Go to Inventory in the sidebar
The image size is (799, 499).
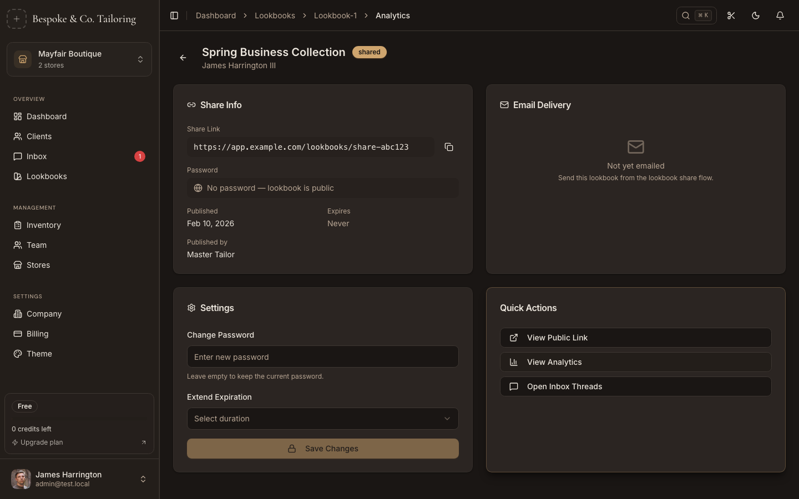pyautogui.click(x=43, y=225)
